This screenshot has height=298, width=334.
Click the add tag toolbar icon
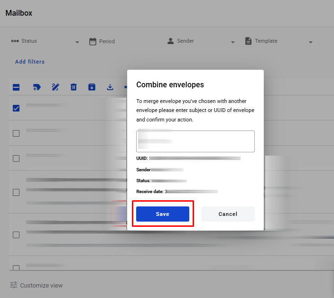coord(37,87)
